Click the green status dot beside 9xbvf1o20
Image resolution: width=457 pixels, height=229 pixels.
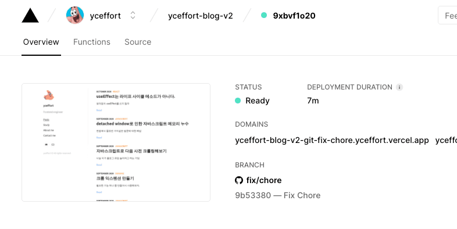[x=264, y=16]
